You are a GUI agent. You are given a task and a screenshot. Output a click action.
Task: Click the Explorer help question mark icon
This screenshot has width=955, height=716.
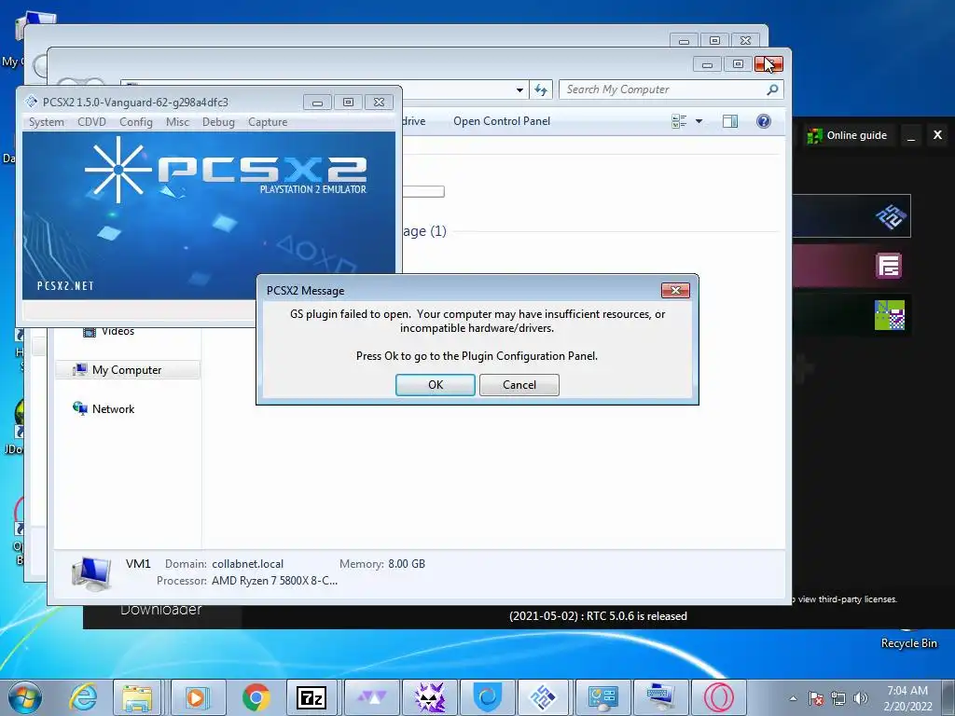(x=763, y=121)
